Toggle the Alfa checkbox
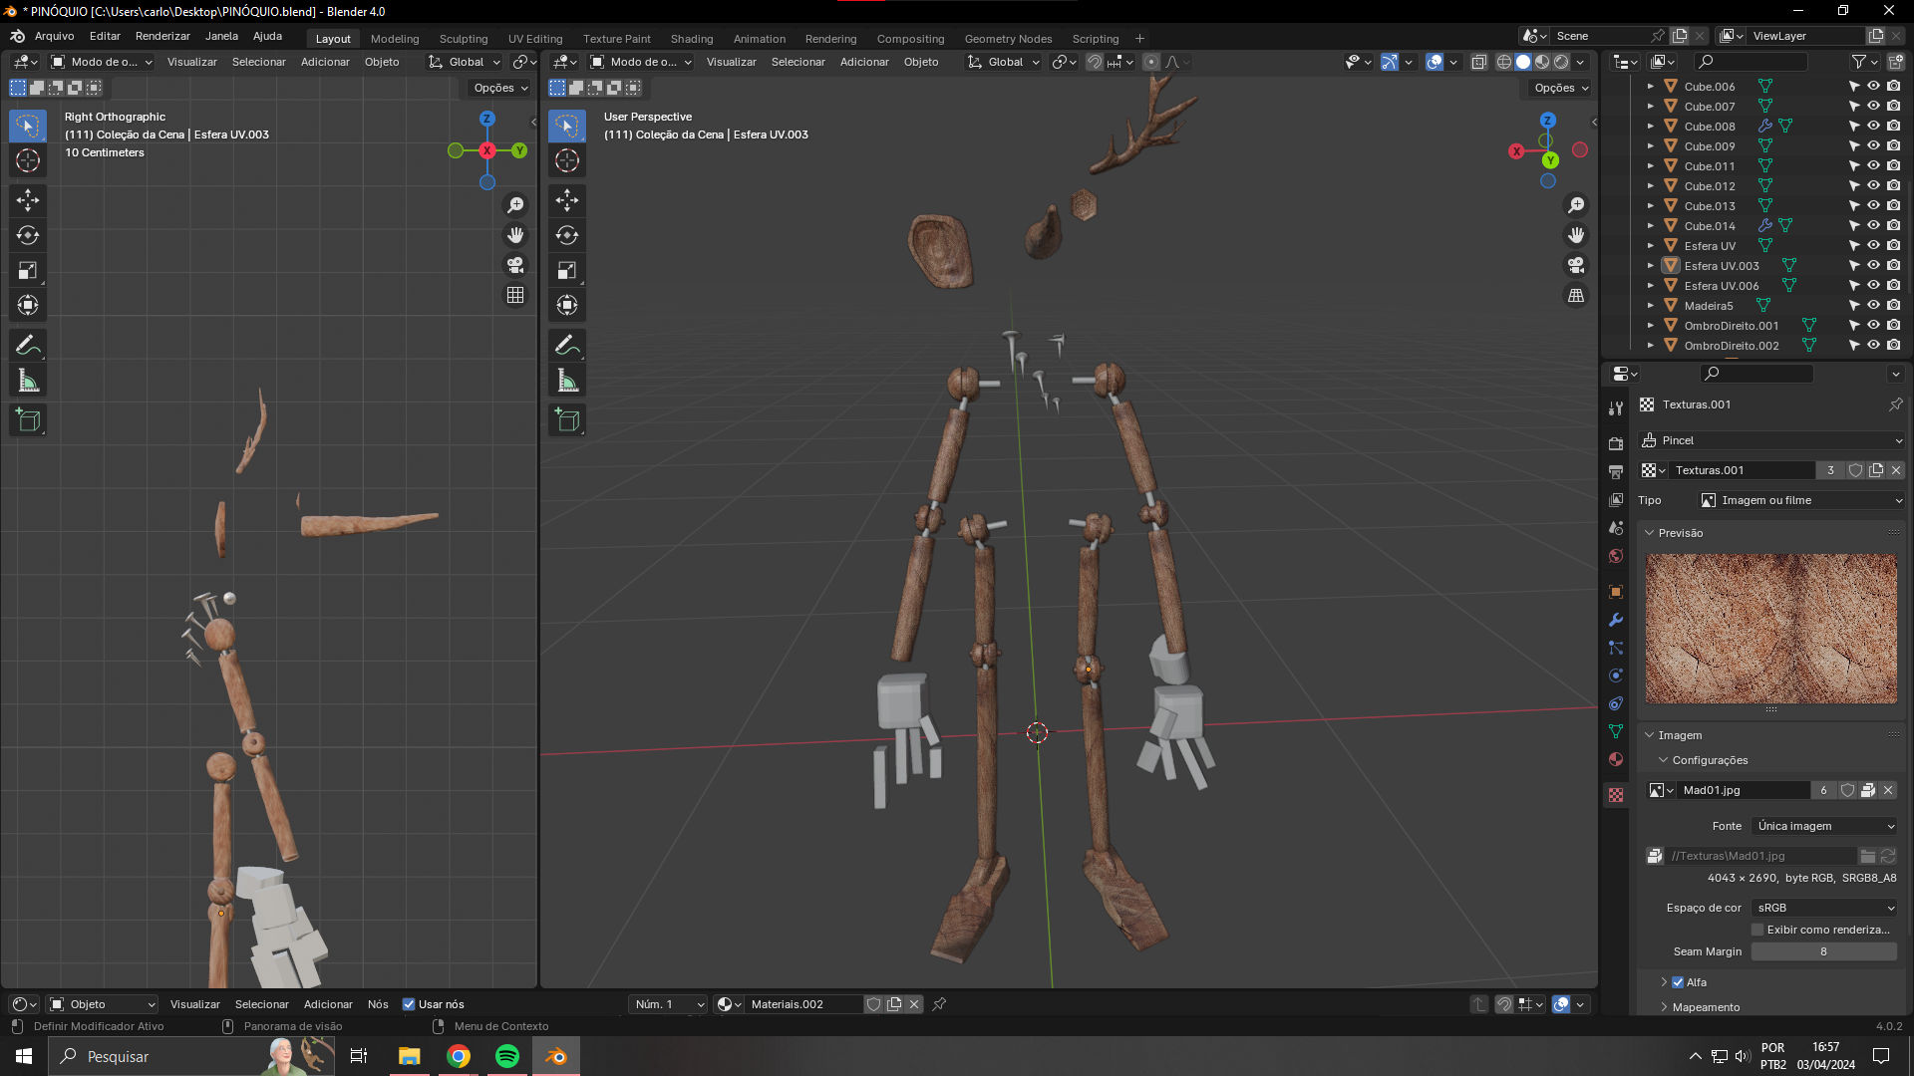Screen dimensions: 1914x1076 [1678, 982]
